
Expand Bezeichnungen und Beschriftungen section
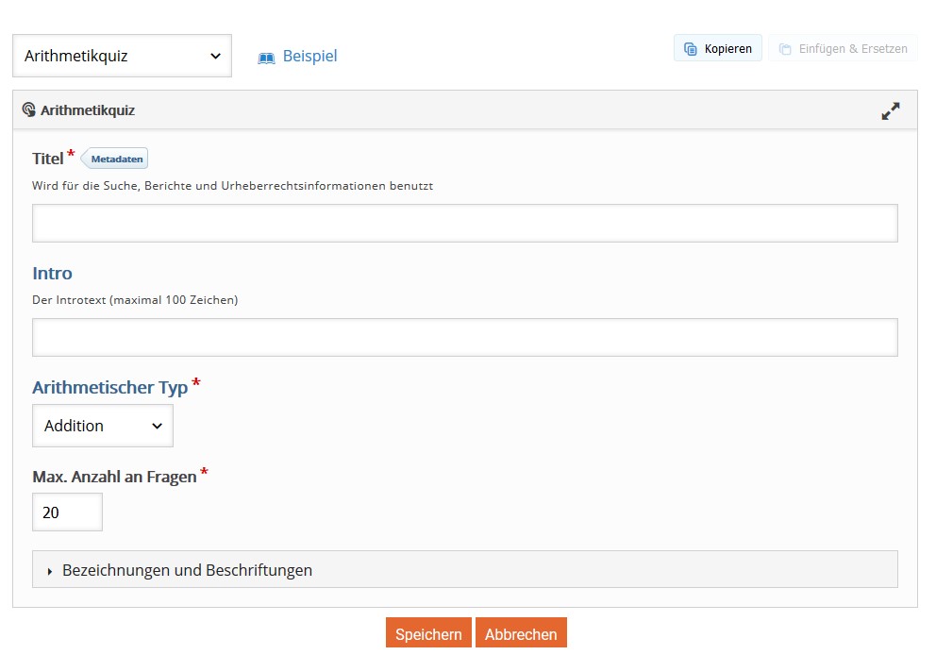point(465,570)
